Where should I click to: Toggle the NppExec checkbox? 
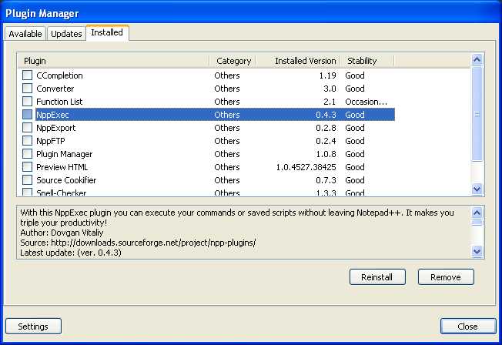click(x=27, y=115)
